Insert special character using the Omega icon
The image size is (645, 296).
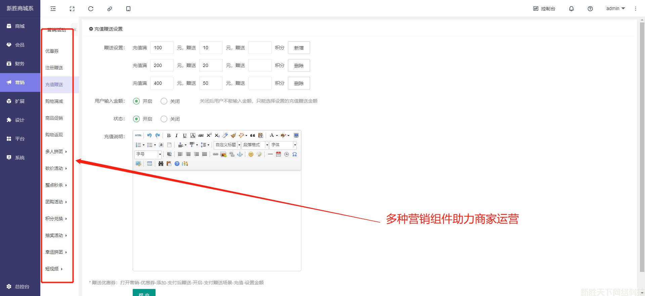click(x=295, y=154)
